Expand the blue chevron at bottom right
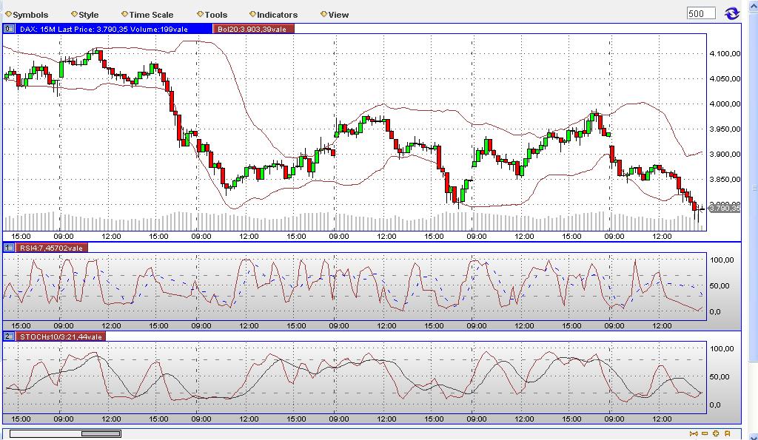 point(752,437)
